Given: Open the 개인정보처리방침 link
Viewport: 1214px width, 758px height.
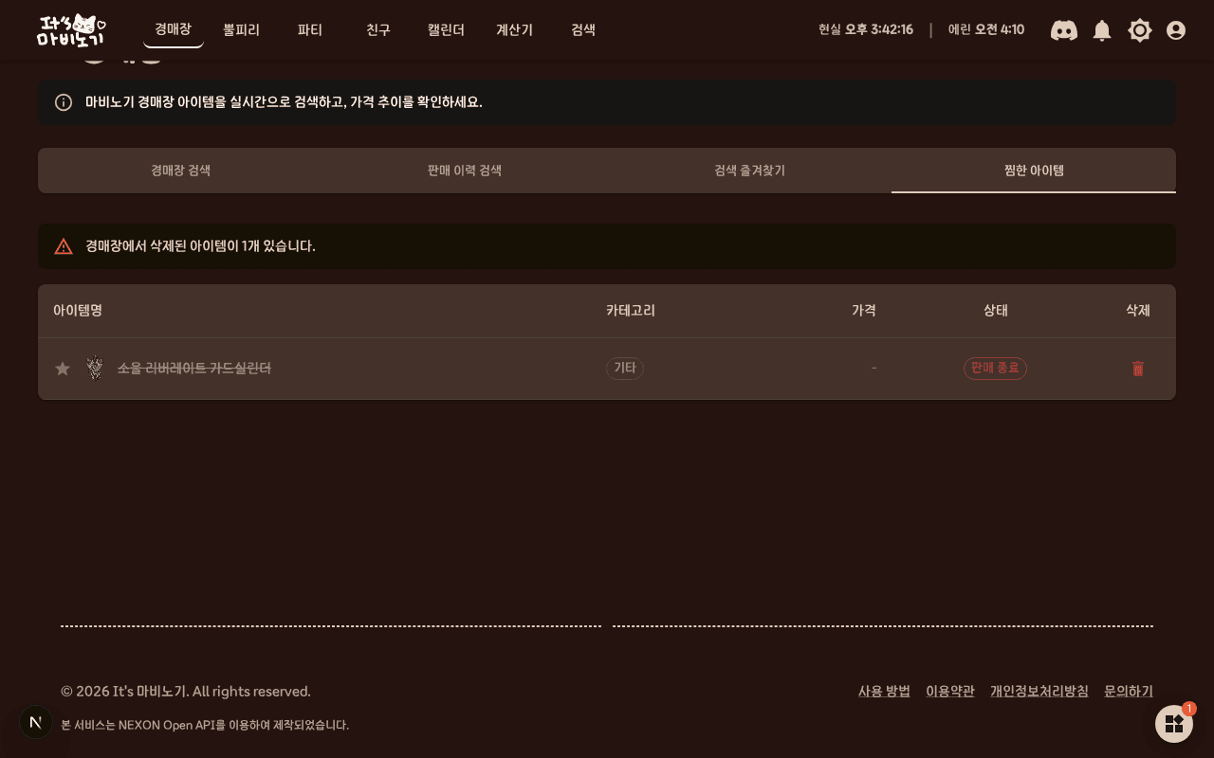Looking at the screenshot, I should coord(1039,692).
